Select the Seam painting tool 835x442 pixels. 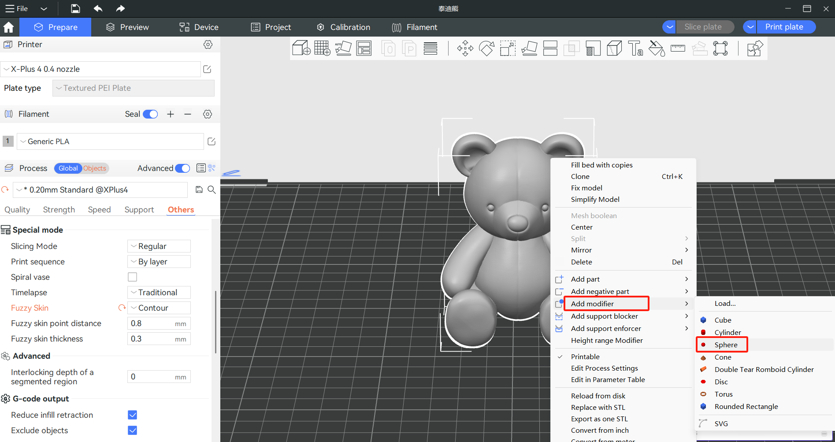(614, 48)
